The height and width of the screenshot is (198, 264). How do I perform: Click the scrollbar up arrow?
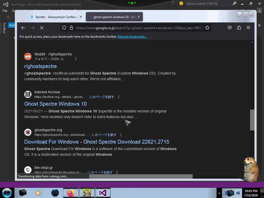tap(252, 43)
